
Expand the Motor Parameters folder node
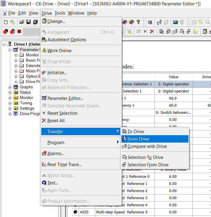point(16,71)
